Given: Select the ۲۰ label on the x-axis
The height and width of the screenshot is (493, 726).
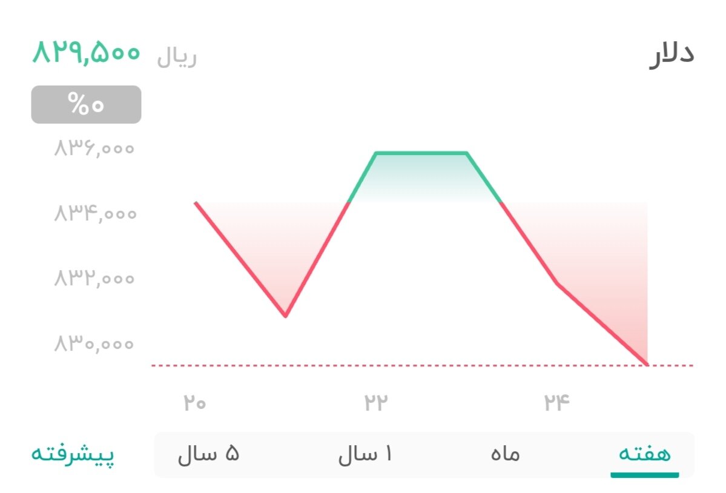Looking at the screenshot, I should pos(193,400).
